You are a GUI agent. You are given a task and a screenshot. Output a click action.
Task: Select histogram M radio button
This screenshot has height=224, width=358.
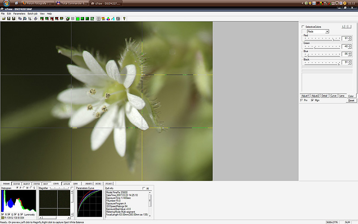click(24, 188)
